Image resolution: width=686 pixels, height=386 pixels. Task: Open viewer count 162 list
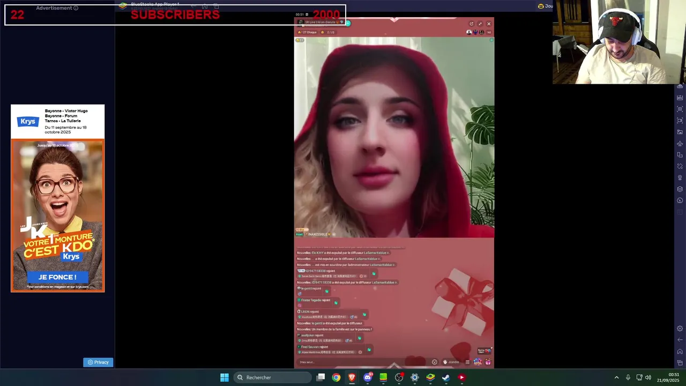[x=489, y=32]
